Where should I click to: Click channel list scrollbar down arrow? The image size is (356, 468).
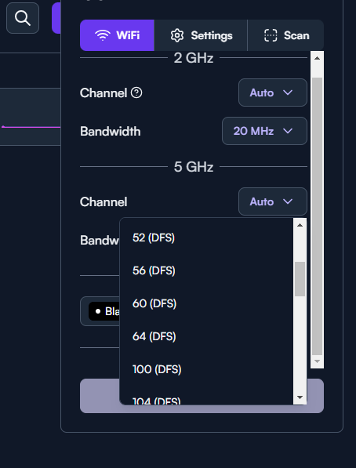point(300,397)
